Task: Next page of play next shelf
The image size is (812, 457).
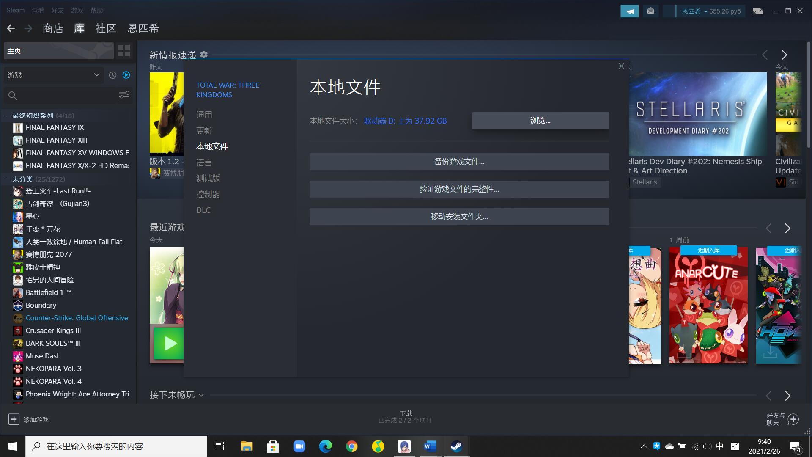Action: coord(787,396)
